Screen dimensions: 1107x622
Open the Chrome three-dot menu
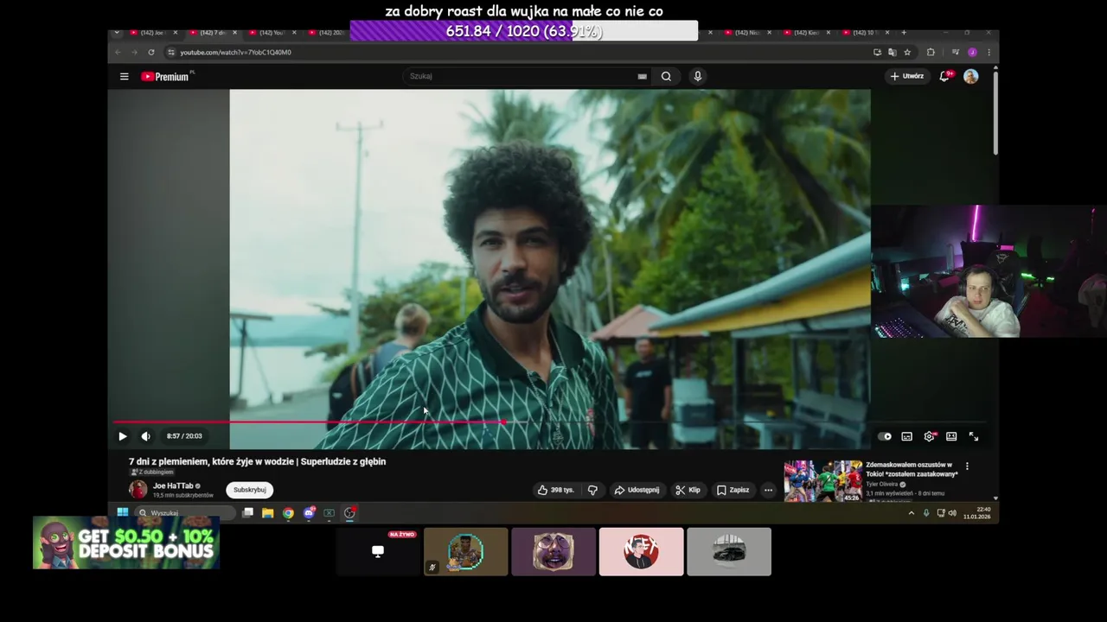[989, 52]
